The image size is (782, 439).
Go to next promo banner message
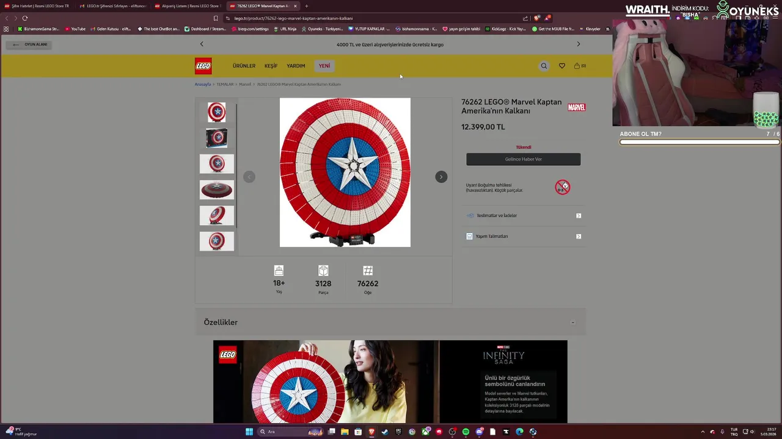coord(579,44)
